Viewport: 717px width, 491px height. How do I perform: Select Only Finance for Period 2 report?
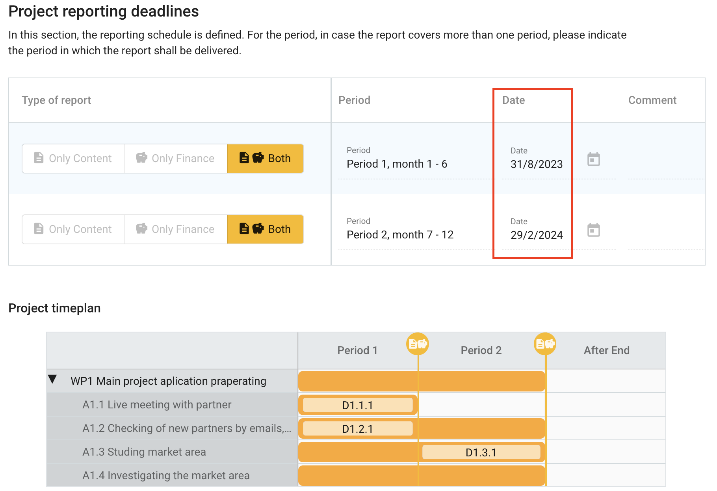click(x=176, y=229)
